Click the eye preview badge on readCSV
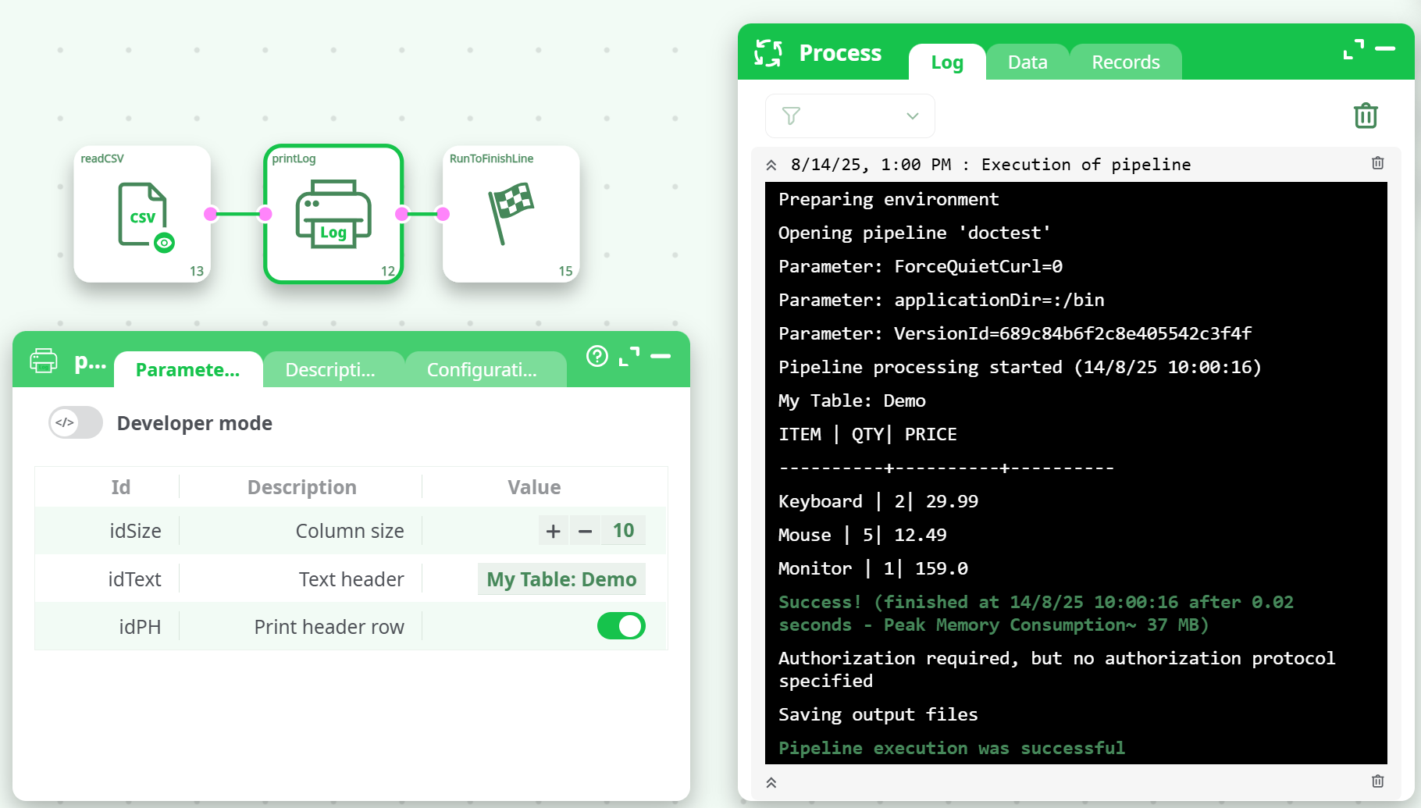Screen dimensions: 1421x808 [x=164, y=243]
